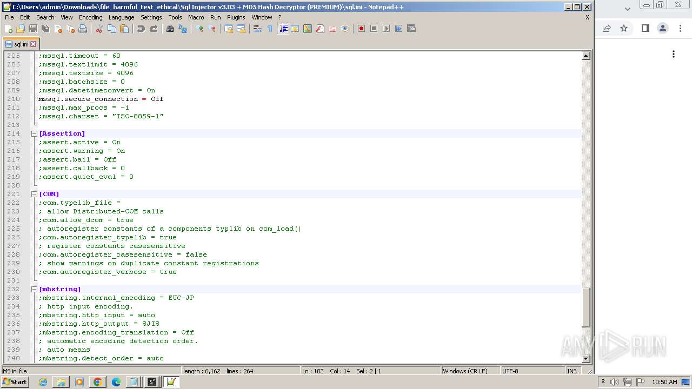Open Function List toolbar icon
Viewport: 692px width, 389px height.
click(x=320, y=29)
